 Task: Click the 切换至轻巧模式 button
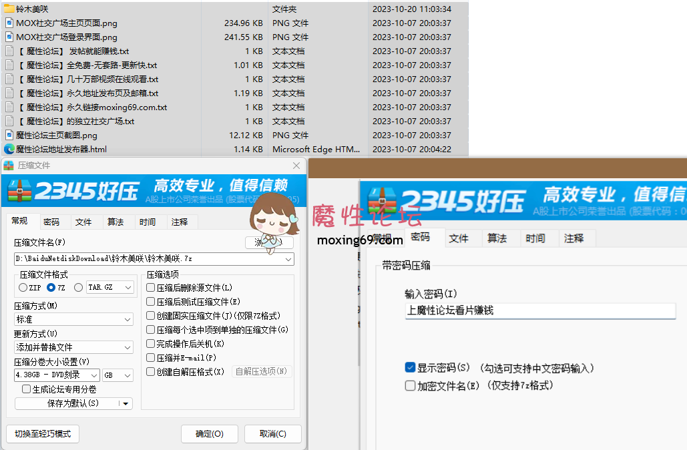(x=43, y=433)
